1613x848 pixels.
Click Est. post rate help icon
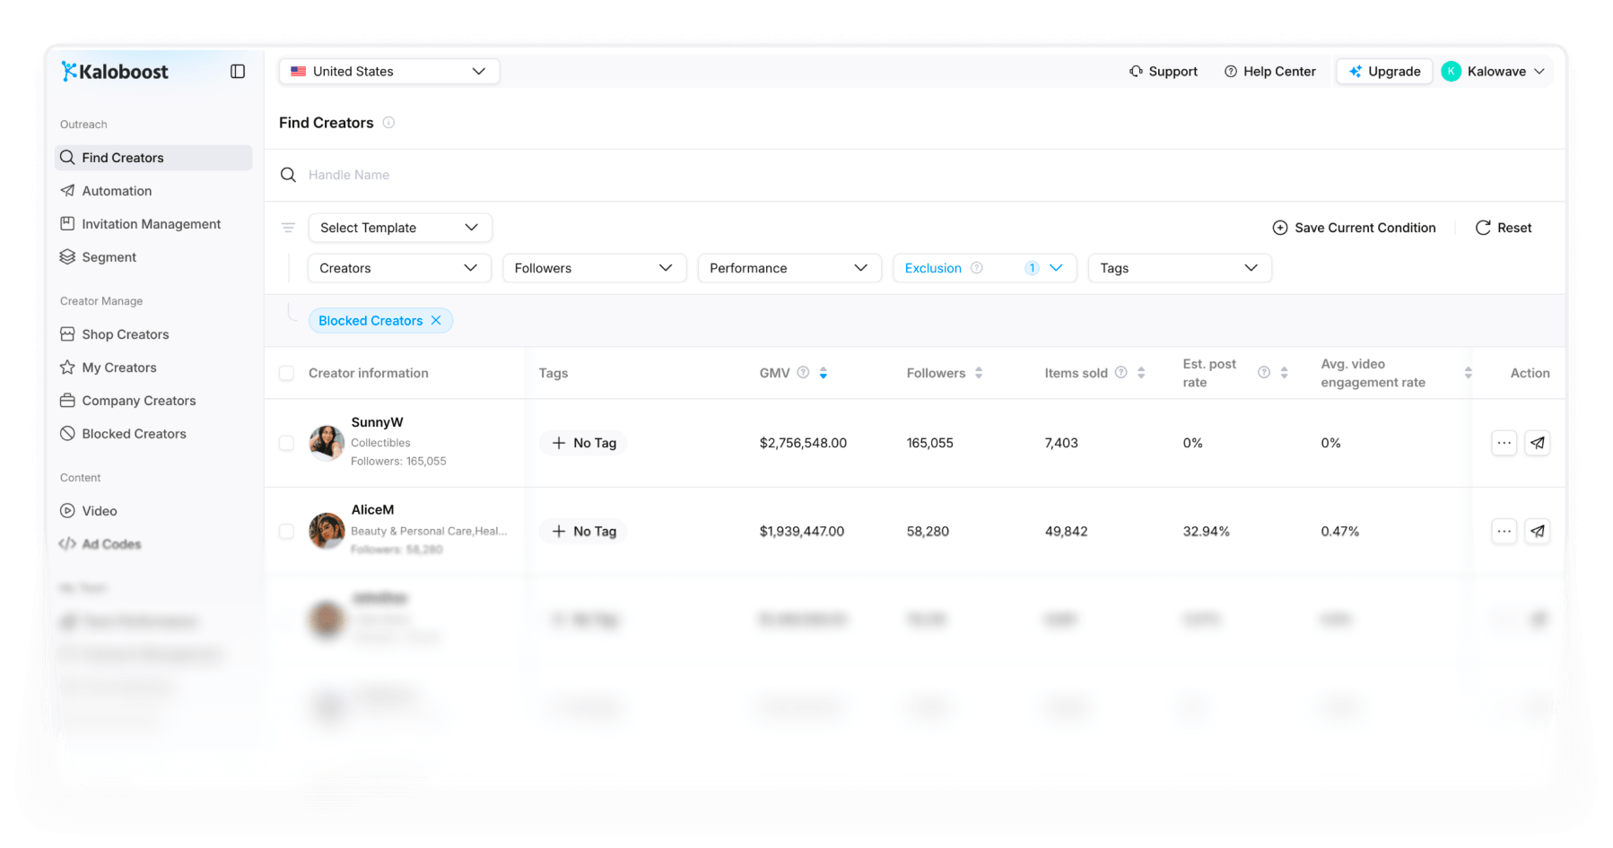[1264, 373]
